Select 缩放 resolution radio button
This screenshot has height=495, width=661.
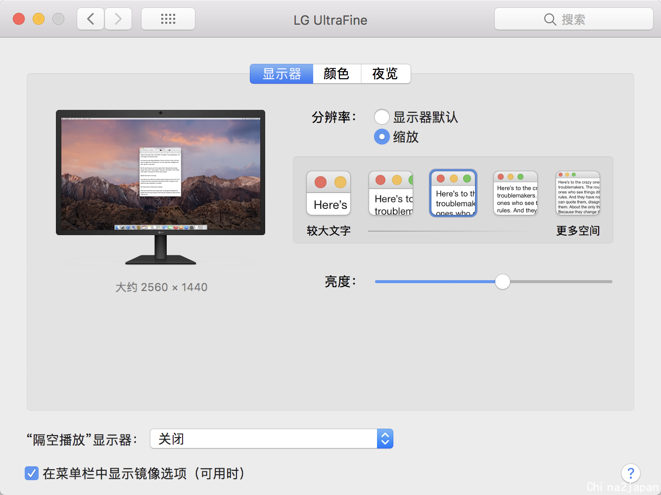(x=381, y=137)
